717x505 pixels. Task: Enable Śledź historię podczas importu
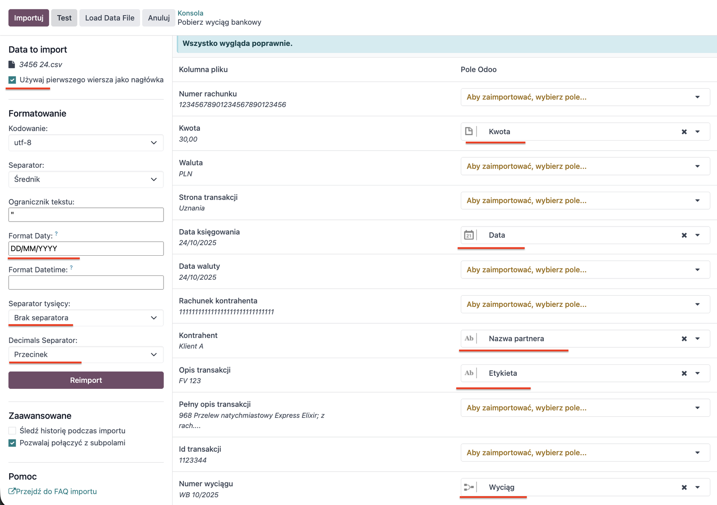[12, 431]
